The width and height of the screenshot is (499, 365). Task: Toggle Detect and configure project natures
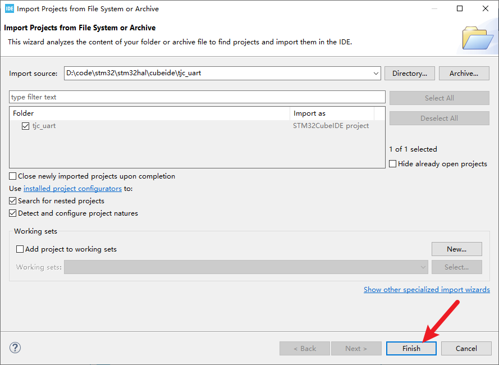(13, 213)
